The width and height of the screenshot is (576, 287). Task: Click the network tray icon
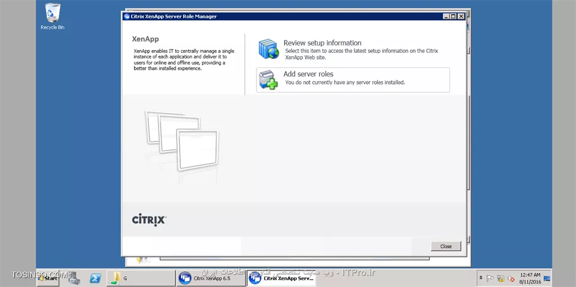click(x=500, y=278)
